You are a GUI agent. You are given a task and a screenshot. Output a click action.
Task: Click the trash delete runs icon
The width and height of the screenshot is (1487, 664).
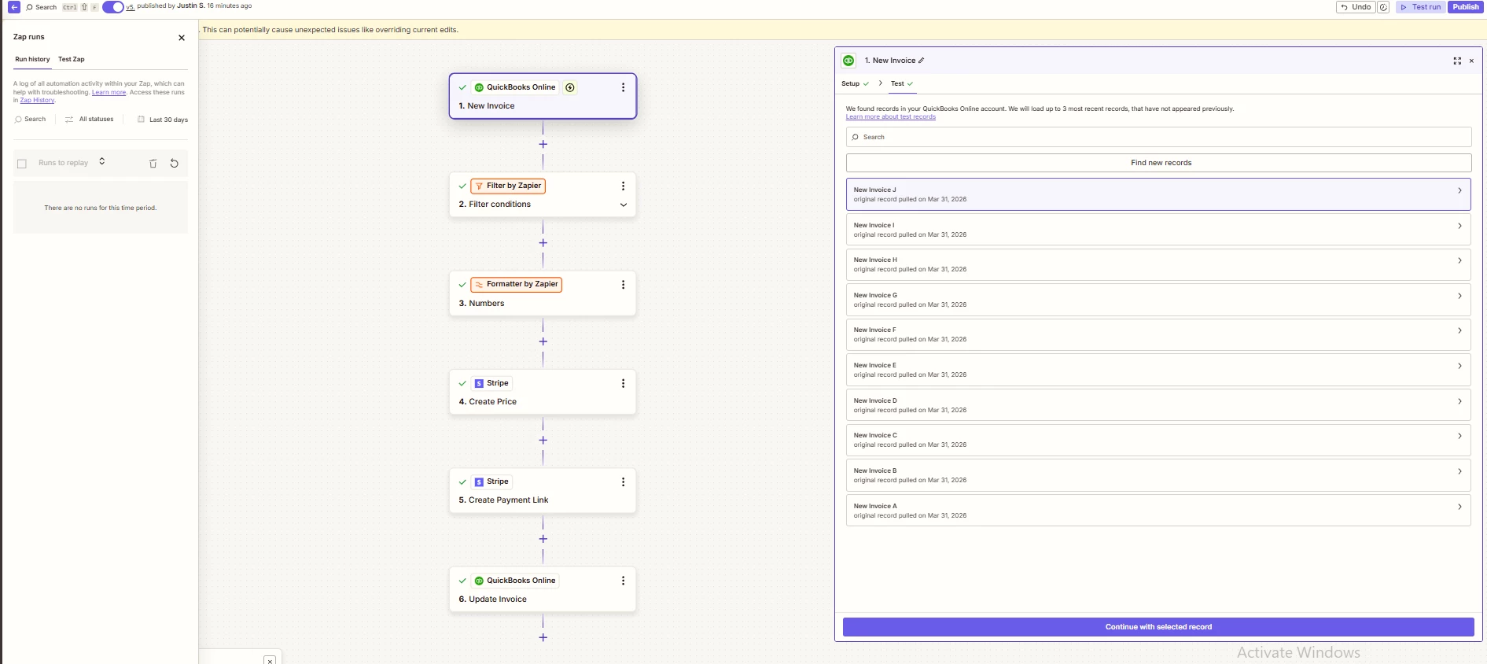coord(153,164)
